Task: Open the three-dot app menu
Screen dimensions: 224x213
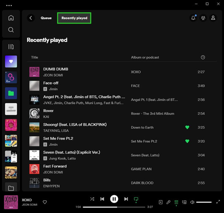Action: tap(9, 6)
